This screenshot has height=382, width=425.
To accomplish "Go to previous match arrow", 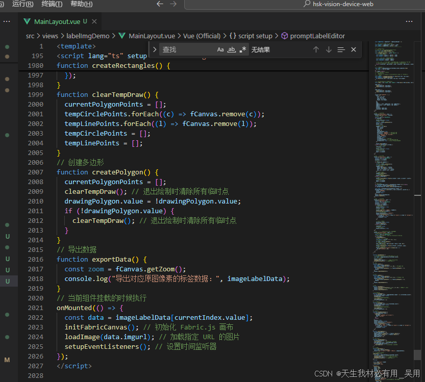I will pos(316,49).
